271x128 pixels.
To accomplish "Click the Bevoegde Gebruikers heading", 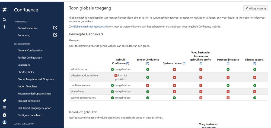I will point(86,34).
